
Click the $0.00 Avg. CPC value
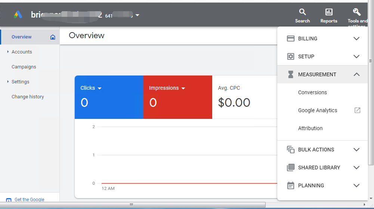[234, 102]
